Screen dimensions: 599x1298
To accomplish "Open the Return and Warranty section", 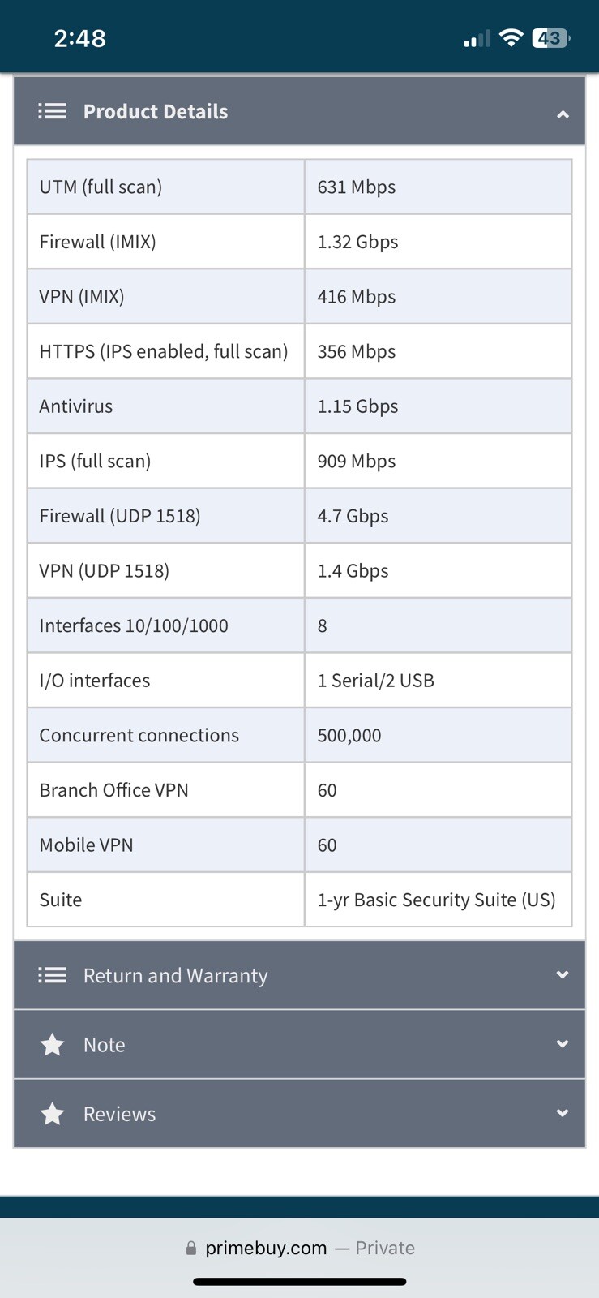I will point(175,975).
